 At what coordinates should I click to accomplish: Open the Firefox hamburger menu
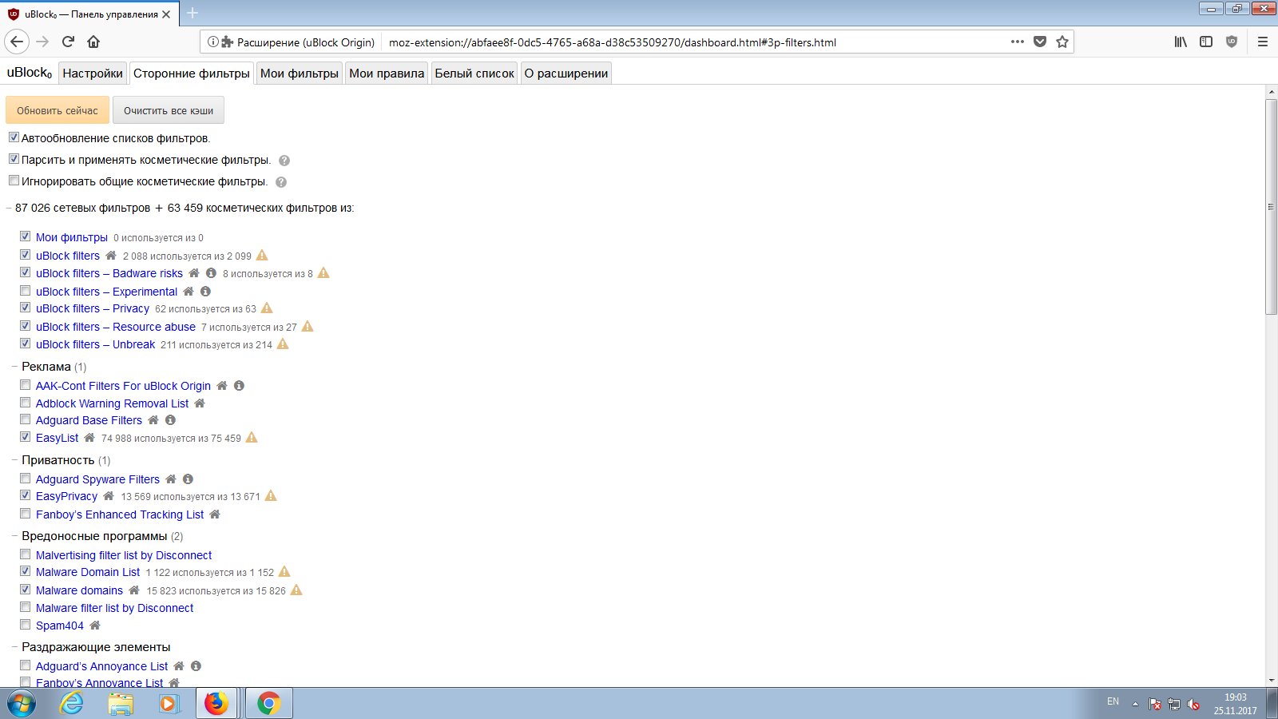[1263, 42]
